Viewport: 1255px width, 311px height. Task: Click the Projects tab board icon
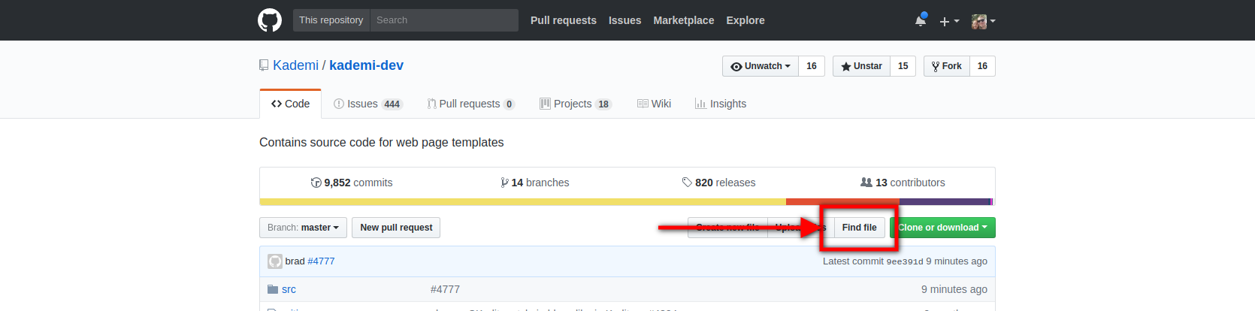(x=545, y=104)
